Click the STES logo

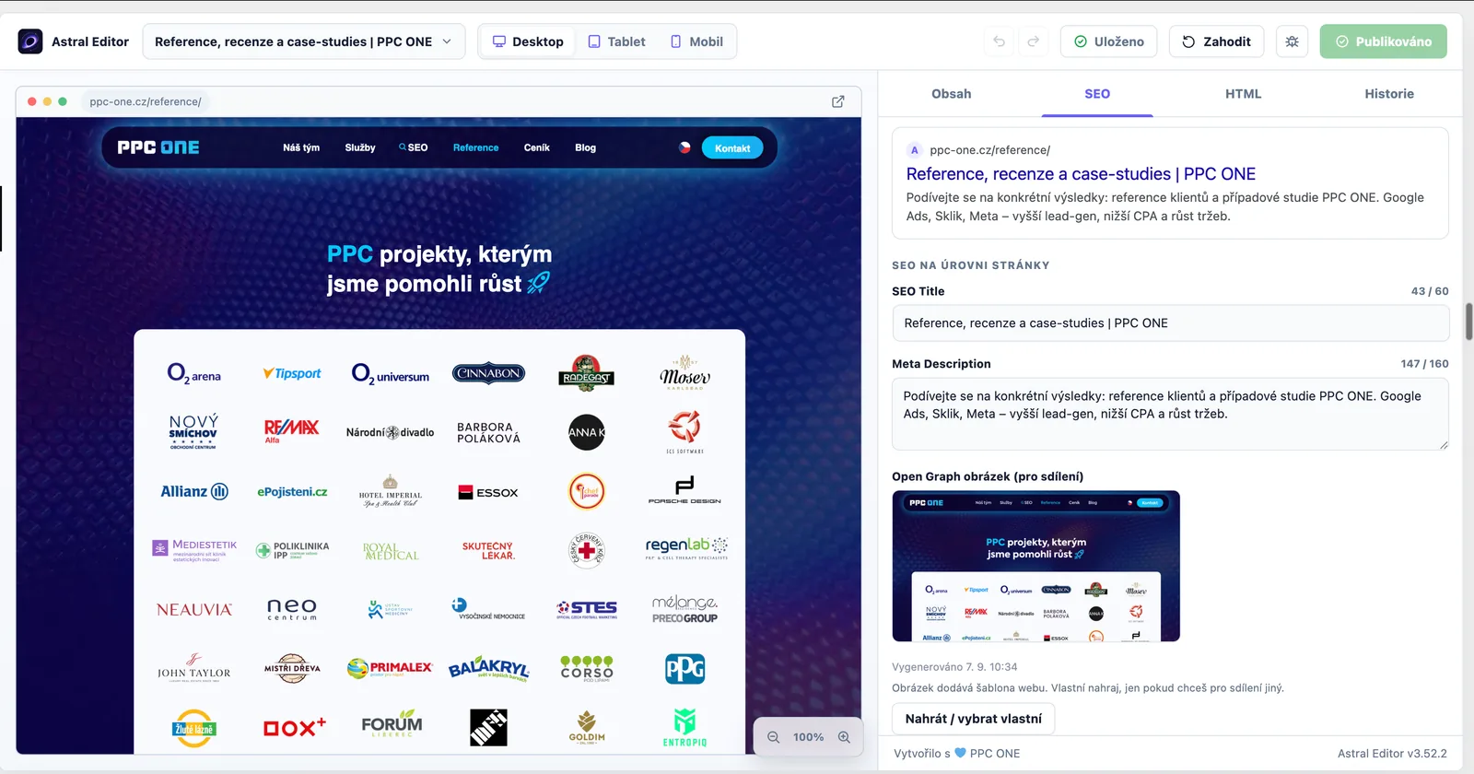click(x=587, y=609)
